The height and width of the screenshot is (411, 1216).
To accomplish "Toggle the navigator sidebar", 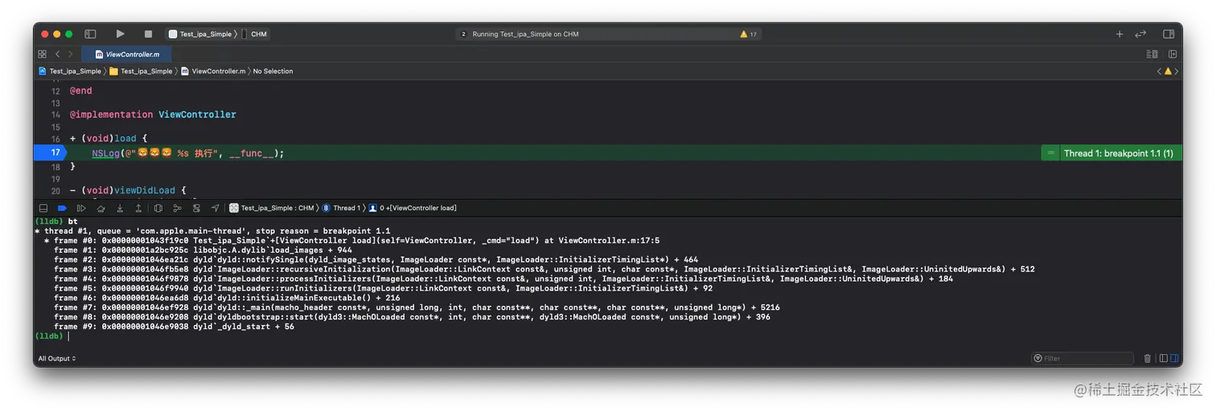I will [90, 35].
